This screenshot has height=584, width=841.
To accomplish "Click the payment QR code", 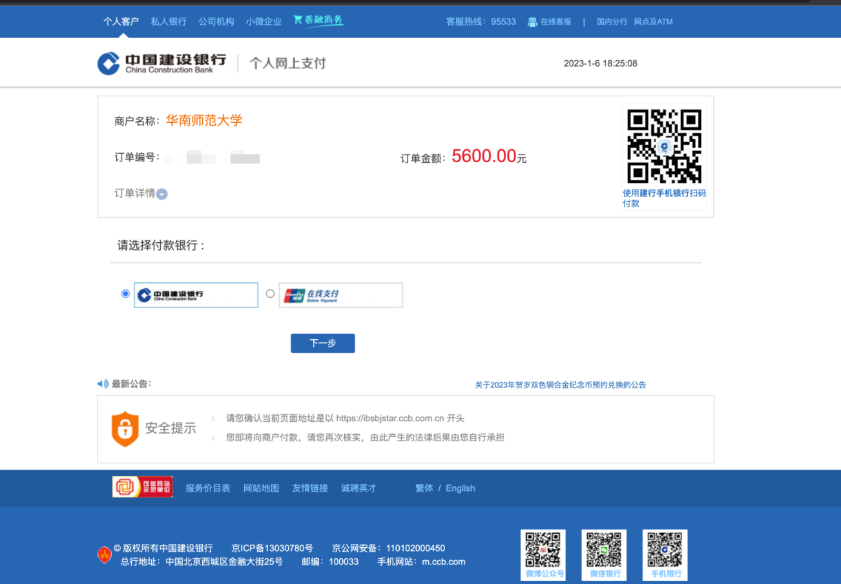I will 664,146.
